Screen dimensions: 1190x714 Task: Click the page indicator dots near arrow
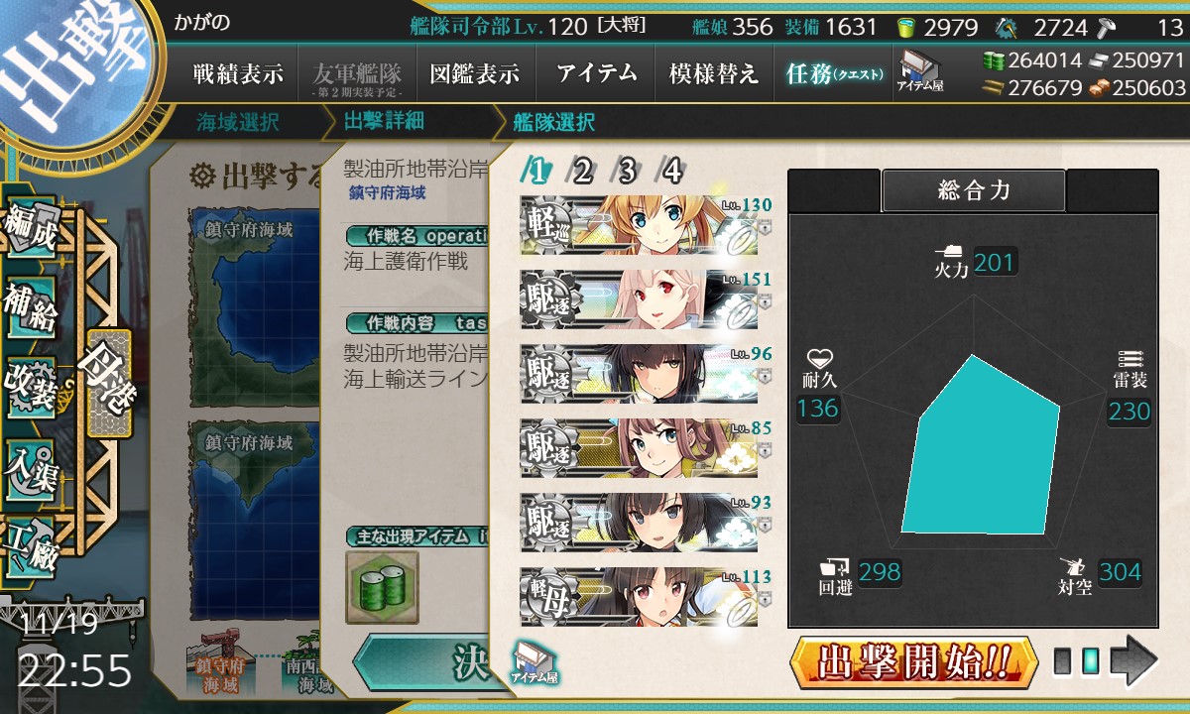click(1077, 661)
